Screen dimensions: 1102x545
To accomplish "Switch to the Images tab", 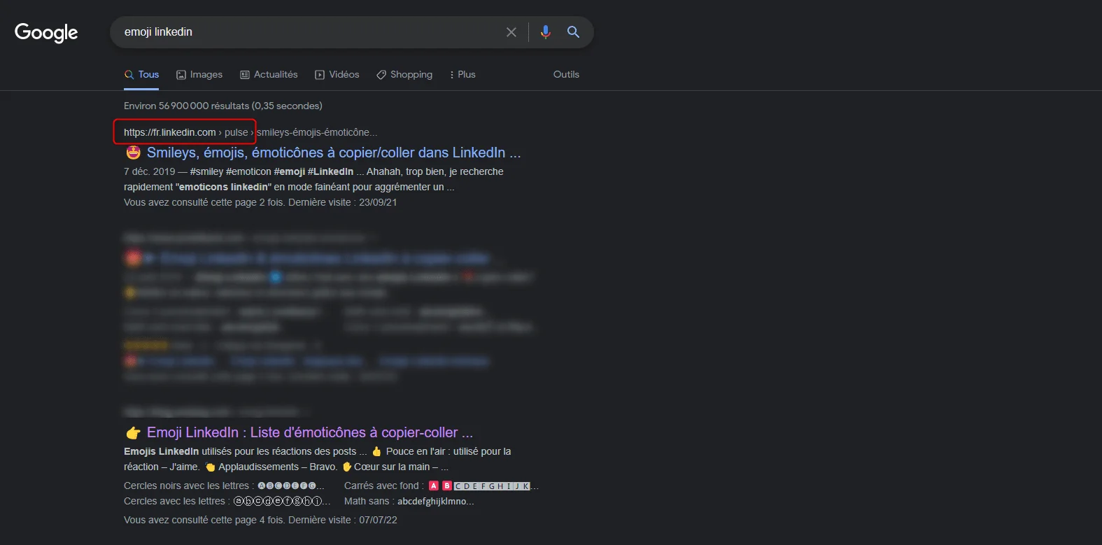I will click(199, 75).
